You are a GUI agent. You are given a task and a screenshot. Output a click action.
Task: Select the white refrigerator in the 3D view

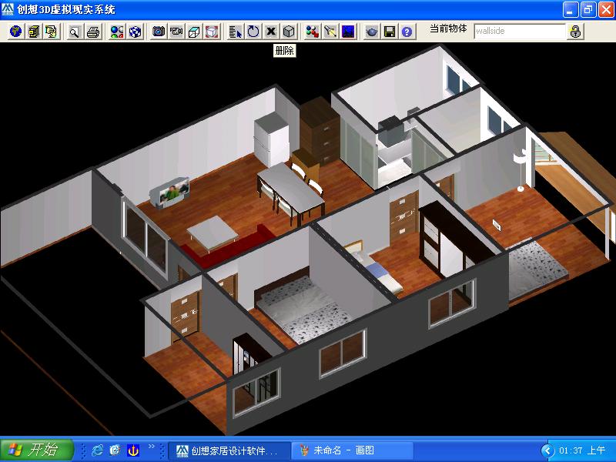272,139
